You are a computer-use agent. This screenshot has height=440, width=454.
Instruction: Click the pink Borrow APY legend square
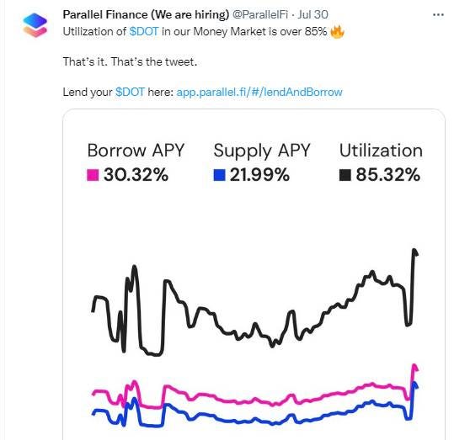(93, 175)
